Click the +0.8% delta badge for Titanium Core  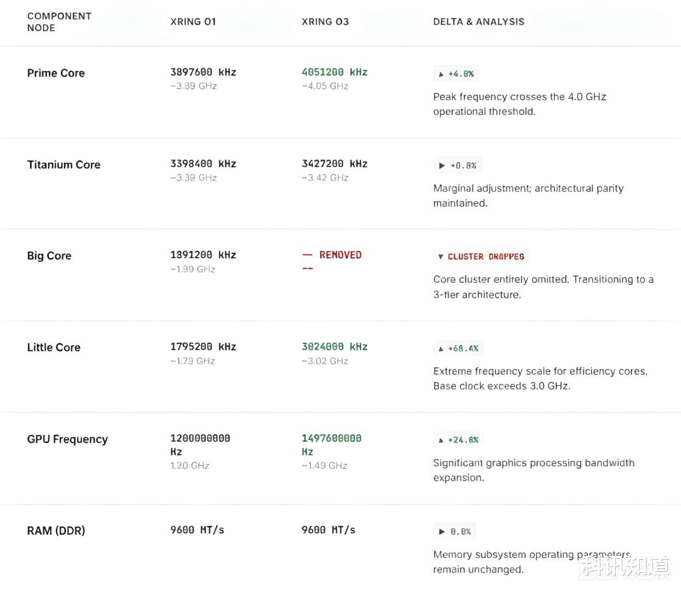tap(457, 165)
